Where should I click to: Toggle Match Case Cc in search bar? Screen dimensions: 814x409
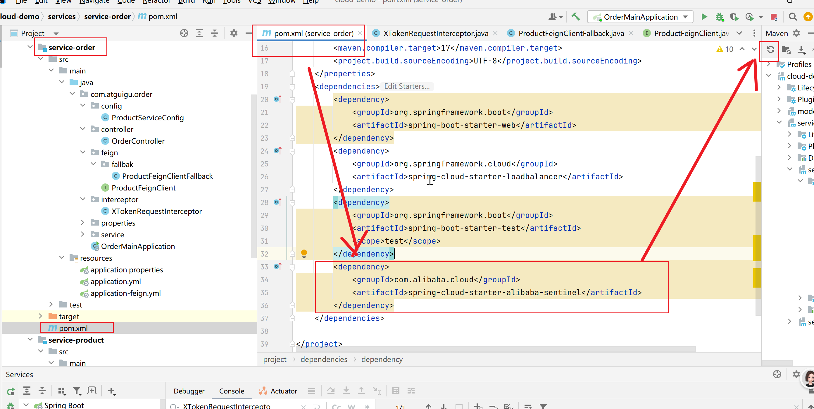click(336, 406)
